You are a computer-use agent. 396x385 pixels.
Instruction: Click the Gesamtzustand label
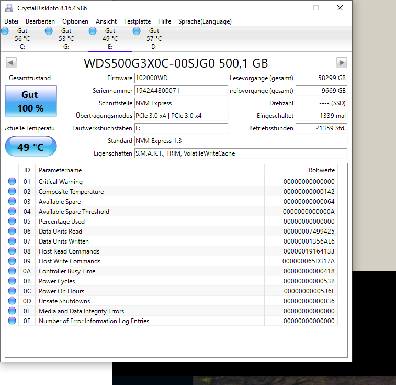click(x=30, y=78)
